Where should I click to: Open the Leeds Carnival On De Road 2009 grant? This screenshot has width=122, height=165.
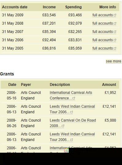tap(73, 123)
